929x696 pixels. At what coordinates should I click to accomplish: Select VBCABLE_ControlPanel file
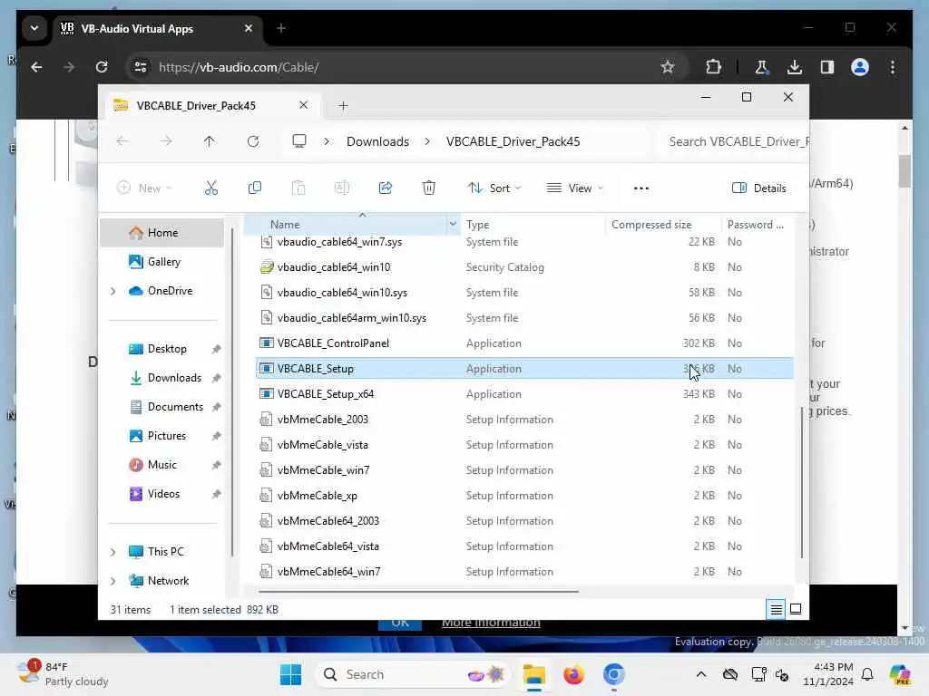(524, 343)
